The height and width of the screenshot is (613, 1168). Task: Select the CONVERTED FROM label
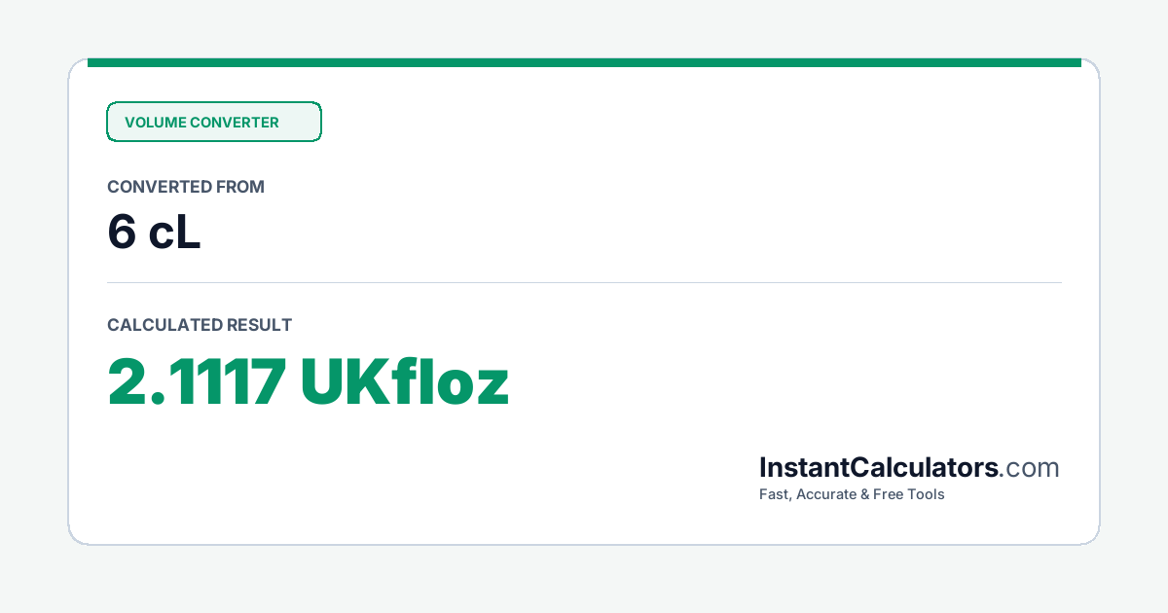tap(186, 187)
